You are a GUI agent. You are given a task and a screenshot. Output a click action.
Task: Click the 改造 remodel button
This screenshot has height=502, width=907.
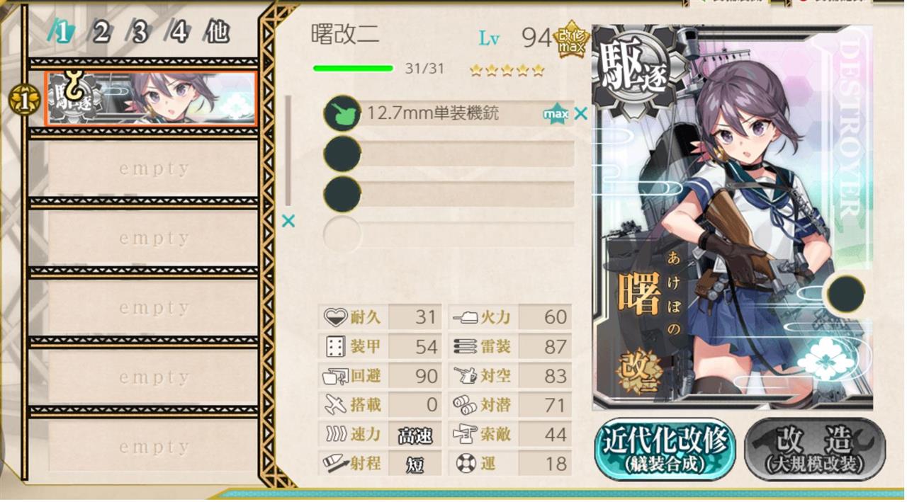[x=814, y=449]
